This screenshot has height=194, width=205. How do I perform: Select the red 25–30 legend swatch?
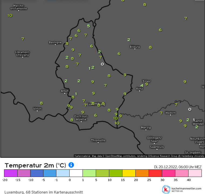point(155,173)
